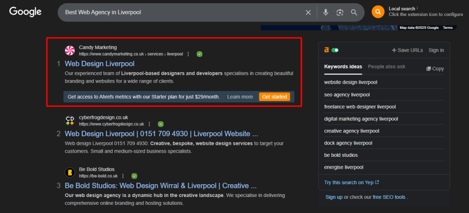
Task: Open three-dot menu for Be Bold Studios result
Action: tap(123, 176)
